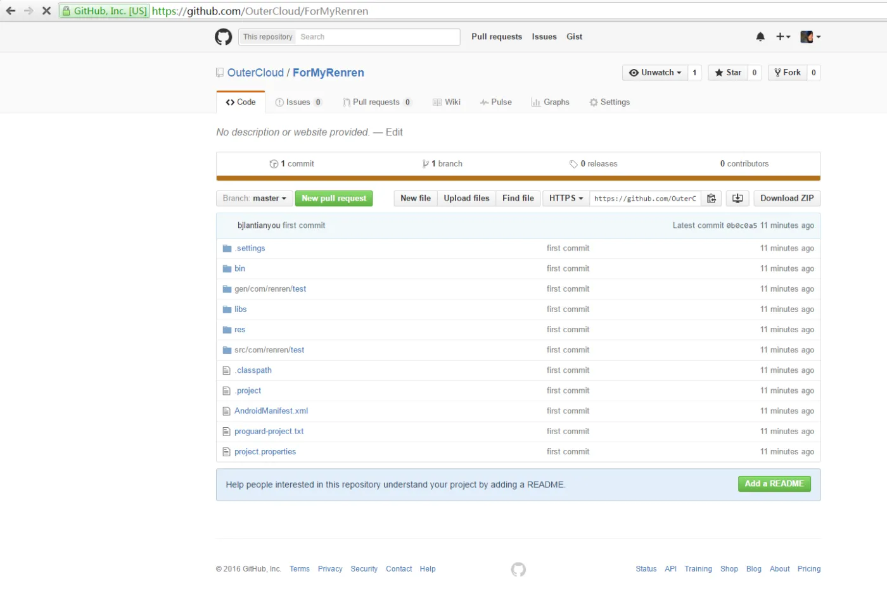Copy clone URL to clipboard icon

click(x=712, y=199)
